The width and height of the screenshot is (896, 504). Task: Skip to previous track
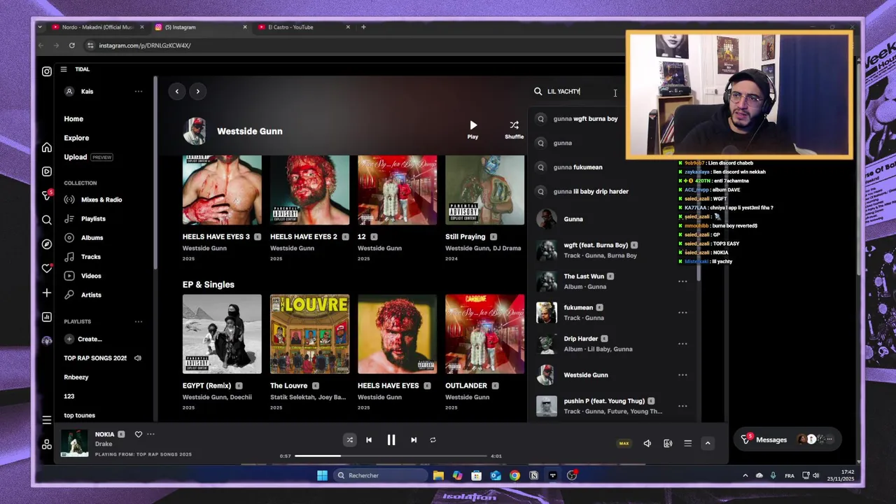point(369,440)
